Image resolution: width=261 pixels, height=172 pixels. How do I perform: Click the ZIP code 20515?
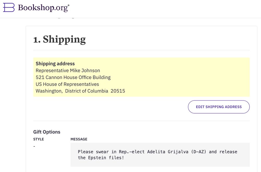[x=118, y=91]
